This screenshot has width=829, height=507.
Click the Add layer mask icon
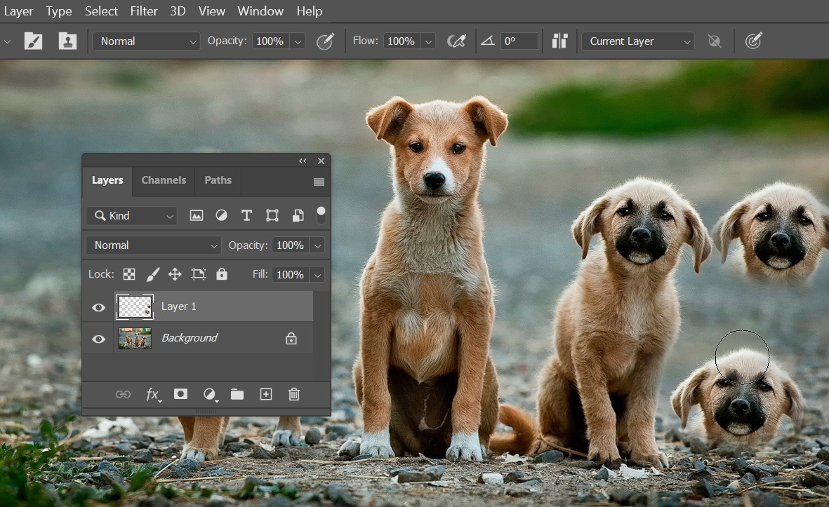click(180, 394)
